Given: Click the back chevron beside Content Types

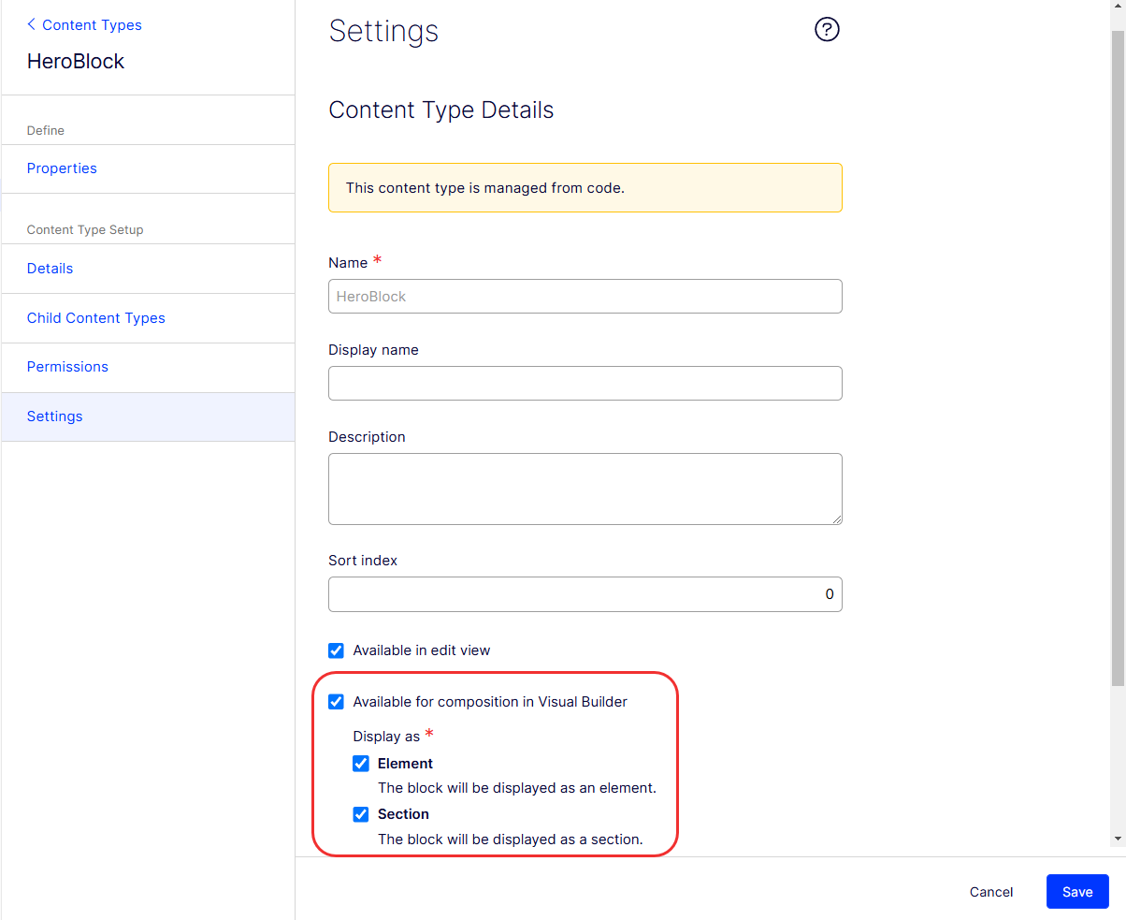Looking at the screenshot, I should tap(32, 24).
